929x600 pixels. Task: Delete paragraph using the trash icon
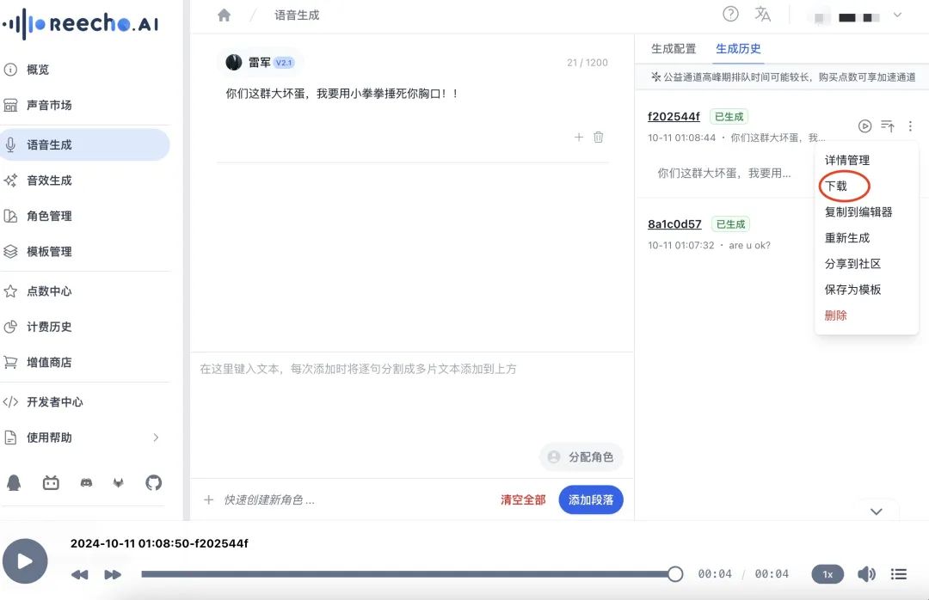coord(599,137)
